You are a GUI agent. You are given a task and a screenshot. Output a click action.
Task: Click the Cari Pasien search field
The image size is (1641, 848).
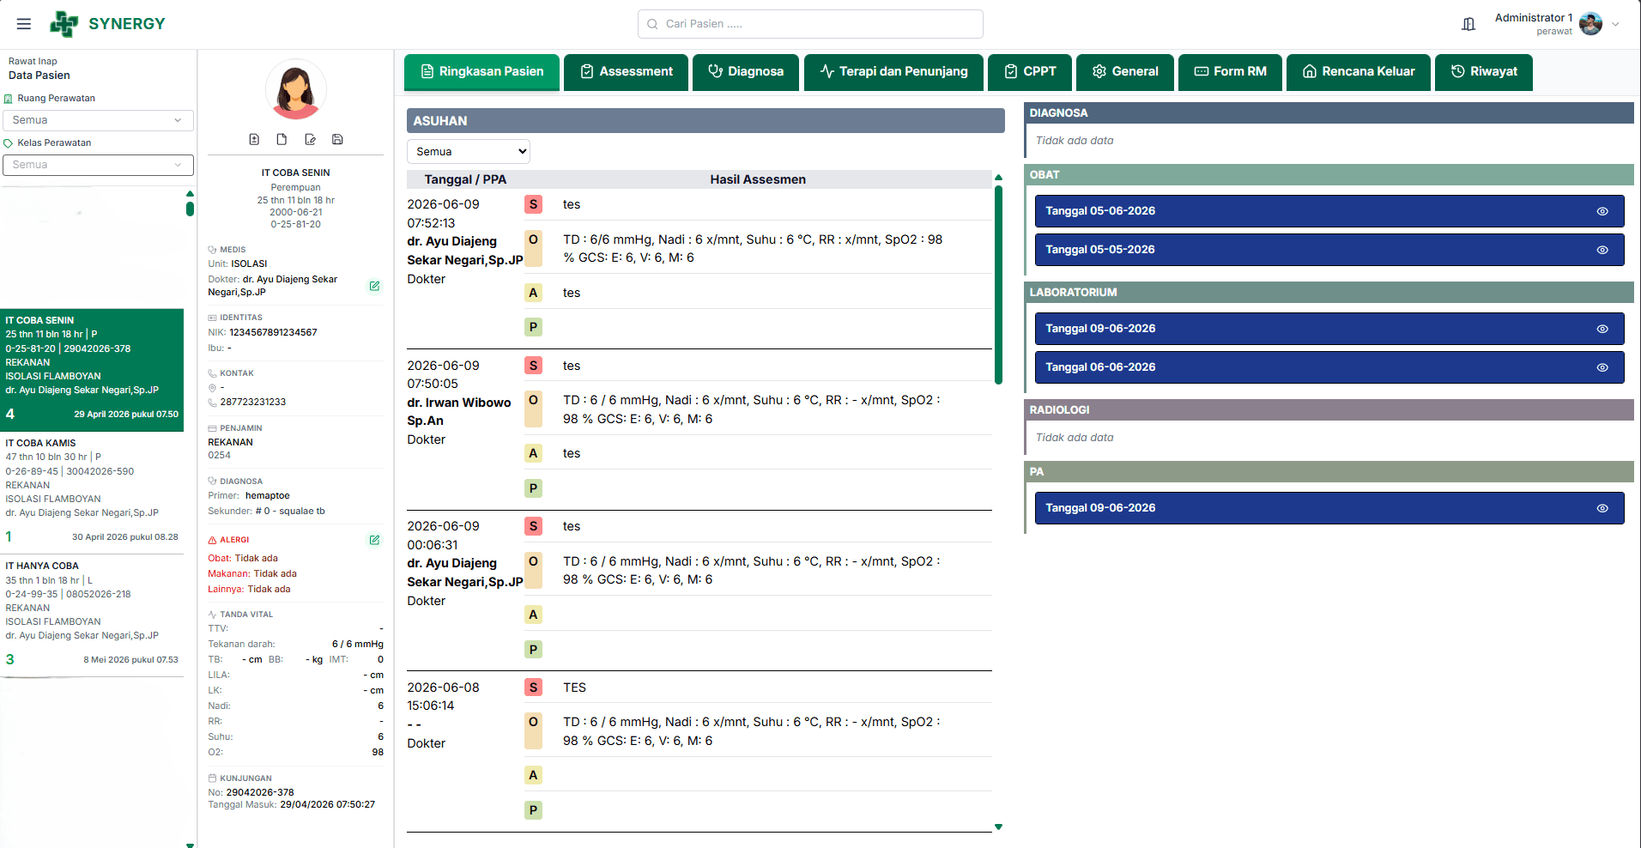click(810, 24)
